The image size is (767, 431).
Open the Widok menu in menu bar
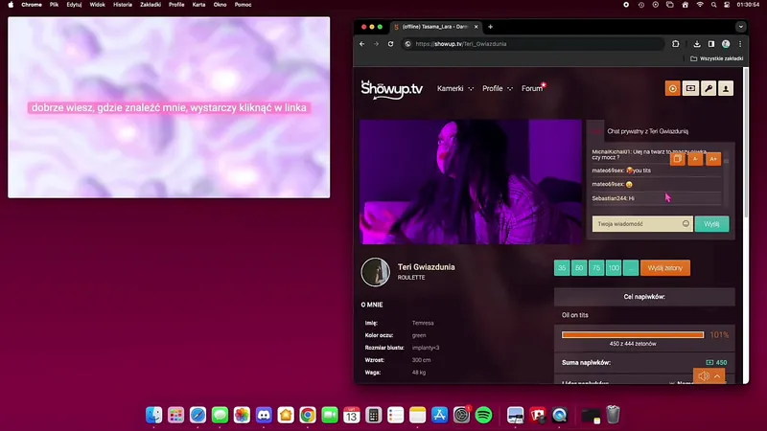97,5
